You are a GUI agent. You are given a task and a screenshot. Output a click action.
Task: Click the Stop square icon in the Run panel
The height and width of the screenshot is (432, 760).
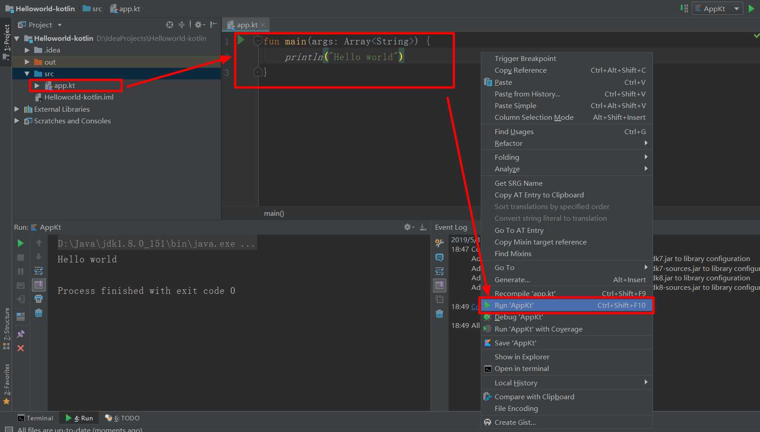click(x=21, y=257)
